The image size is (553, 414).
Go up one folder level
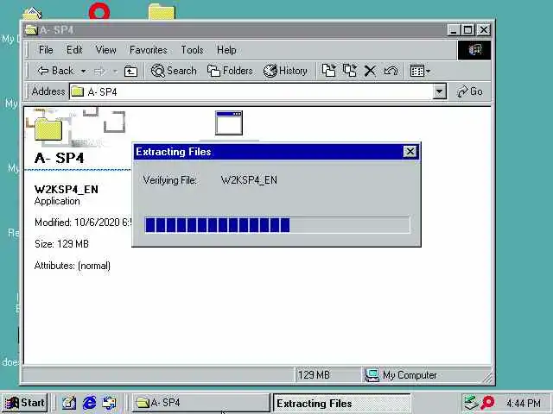coord(130,71)
